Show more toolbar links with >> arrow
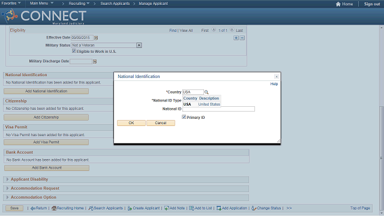384x216 pixels. pos(289,208)
